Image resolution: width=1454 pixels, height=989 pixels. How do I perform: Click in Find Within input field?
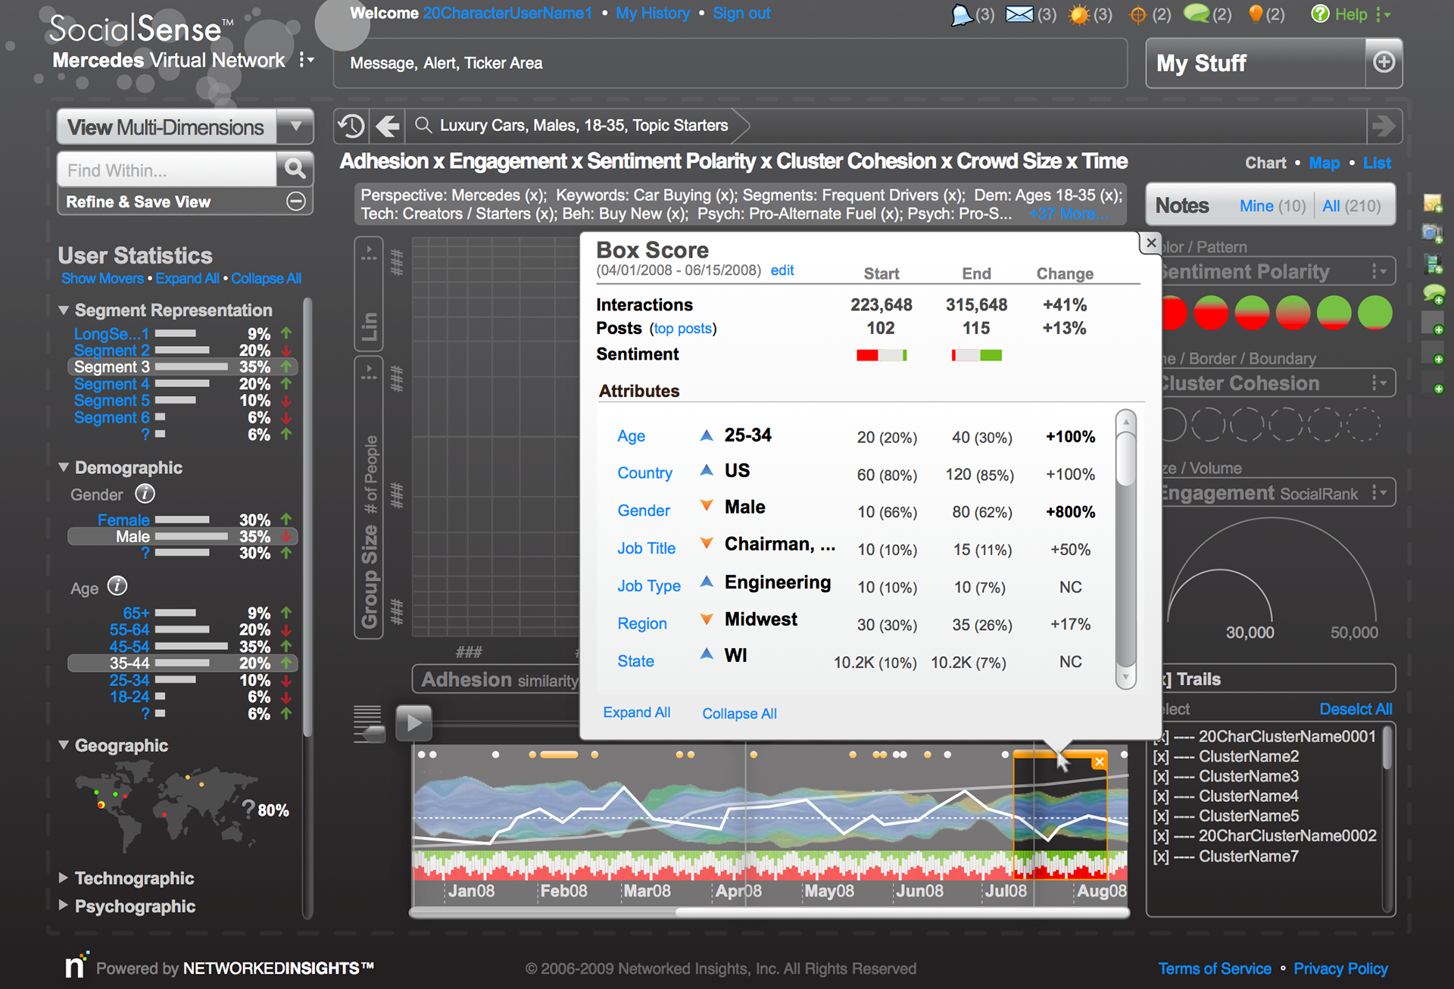[x=167, y=170]
